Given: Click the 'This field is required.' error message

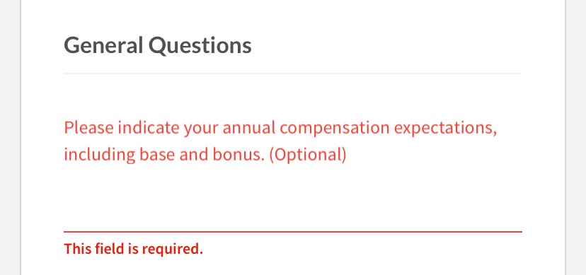Looking at the screenshot, I should point(134,248).
